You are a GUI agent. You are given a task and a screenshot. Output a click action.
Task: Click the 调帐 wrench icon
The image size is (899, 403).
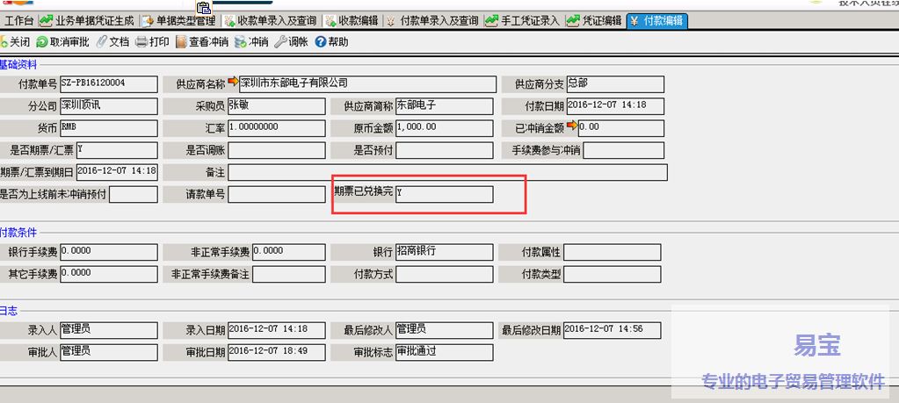click(x=280, y=41)
